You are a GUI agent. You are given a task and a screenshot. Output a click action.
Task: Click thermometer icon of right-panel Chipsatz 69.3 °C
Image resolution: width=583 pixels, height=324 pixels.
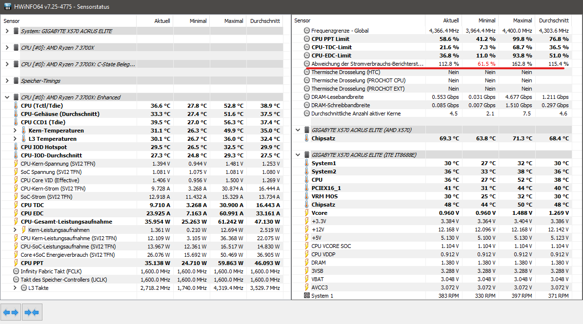(307, 138)
